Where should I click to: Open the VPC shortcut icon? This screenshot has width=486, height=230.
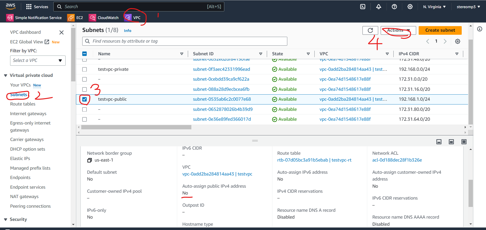128,17
